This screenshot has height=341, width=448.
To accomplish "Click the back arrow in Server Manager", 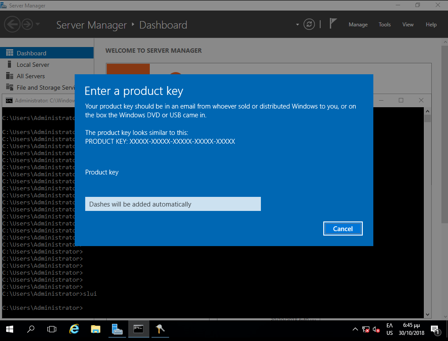I will pos(13,25).
